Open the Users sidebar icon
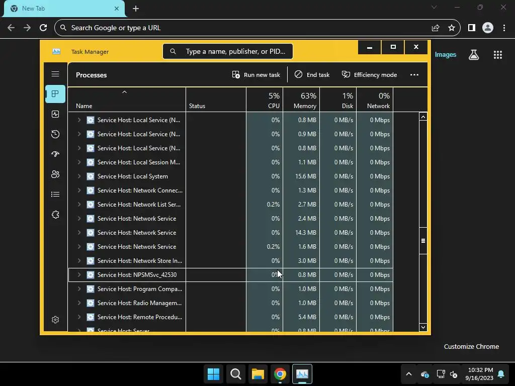 pyautogui.click(x=55, y=174)
